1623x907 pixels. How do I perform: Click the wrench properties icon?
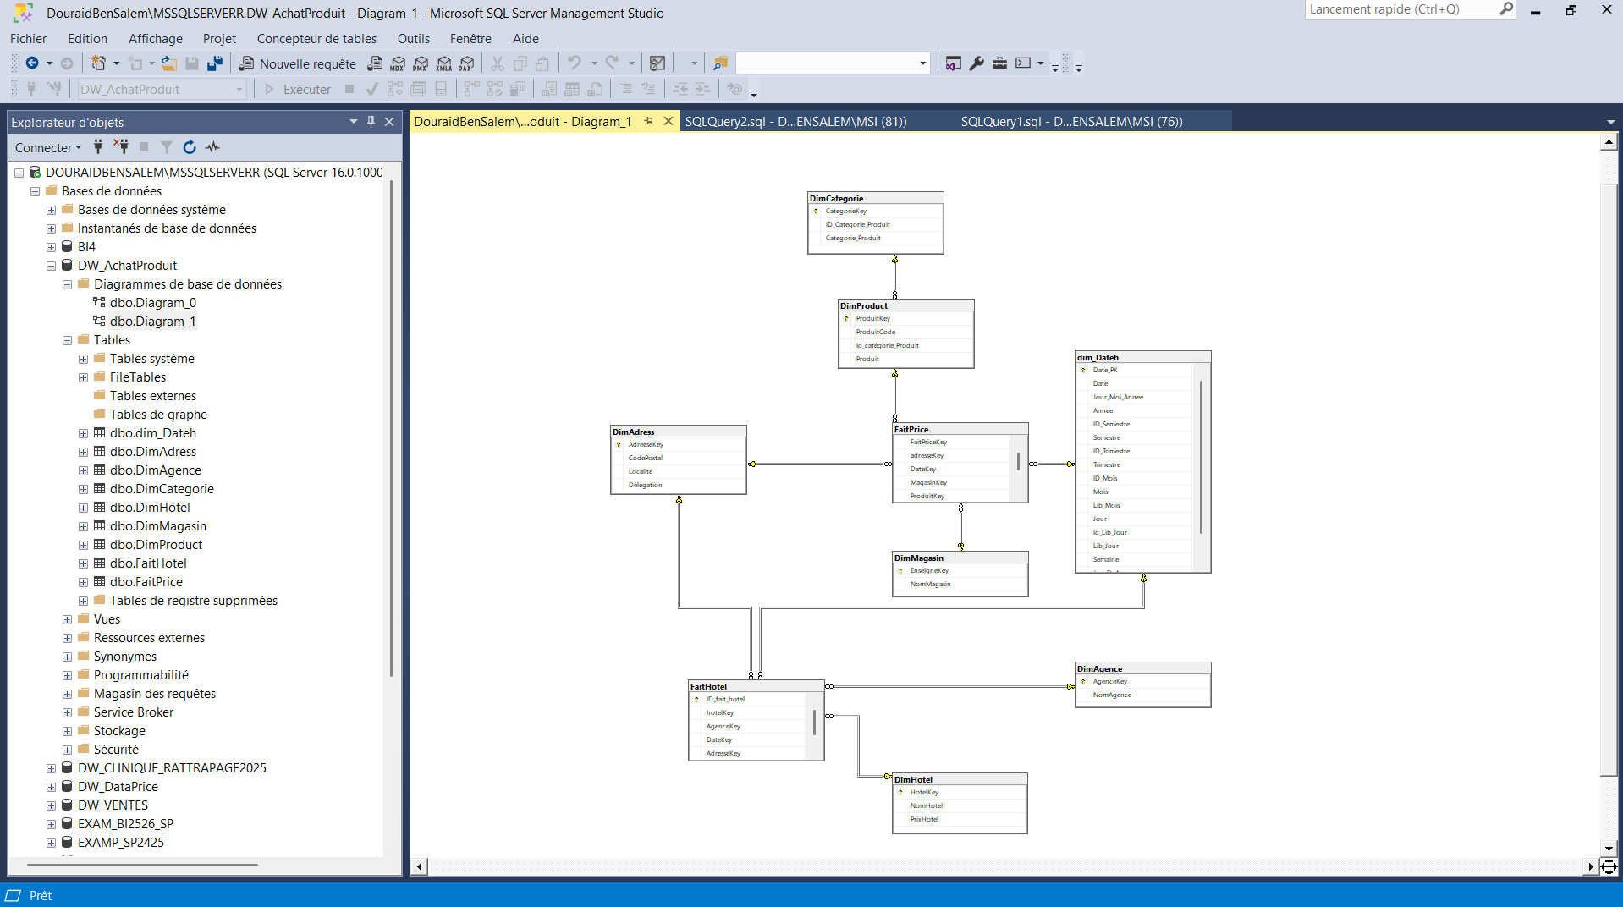point(977,63)
